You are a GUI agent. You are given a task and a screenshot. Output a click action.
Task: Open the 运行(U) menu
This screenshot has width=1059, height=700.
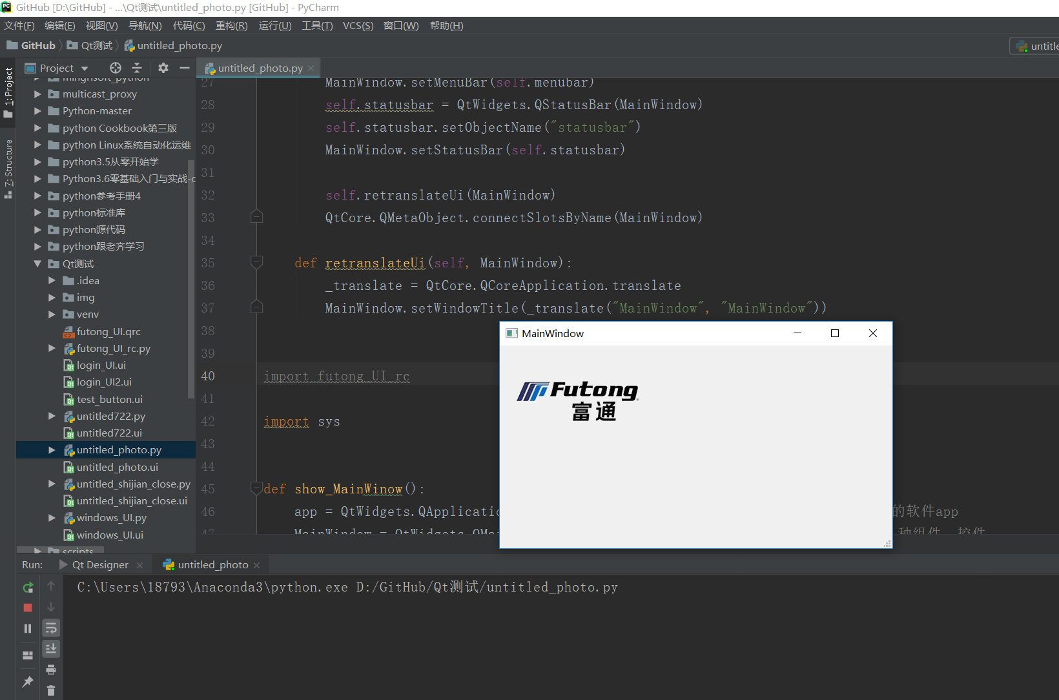pos(275,26)
